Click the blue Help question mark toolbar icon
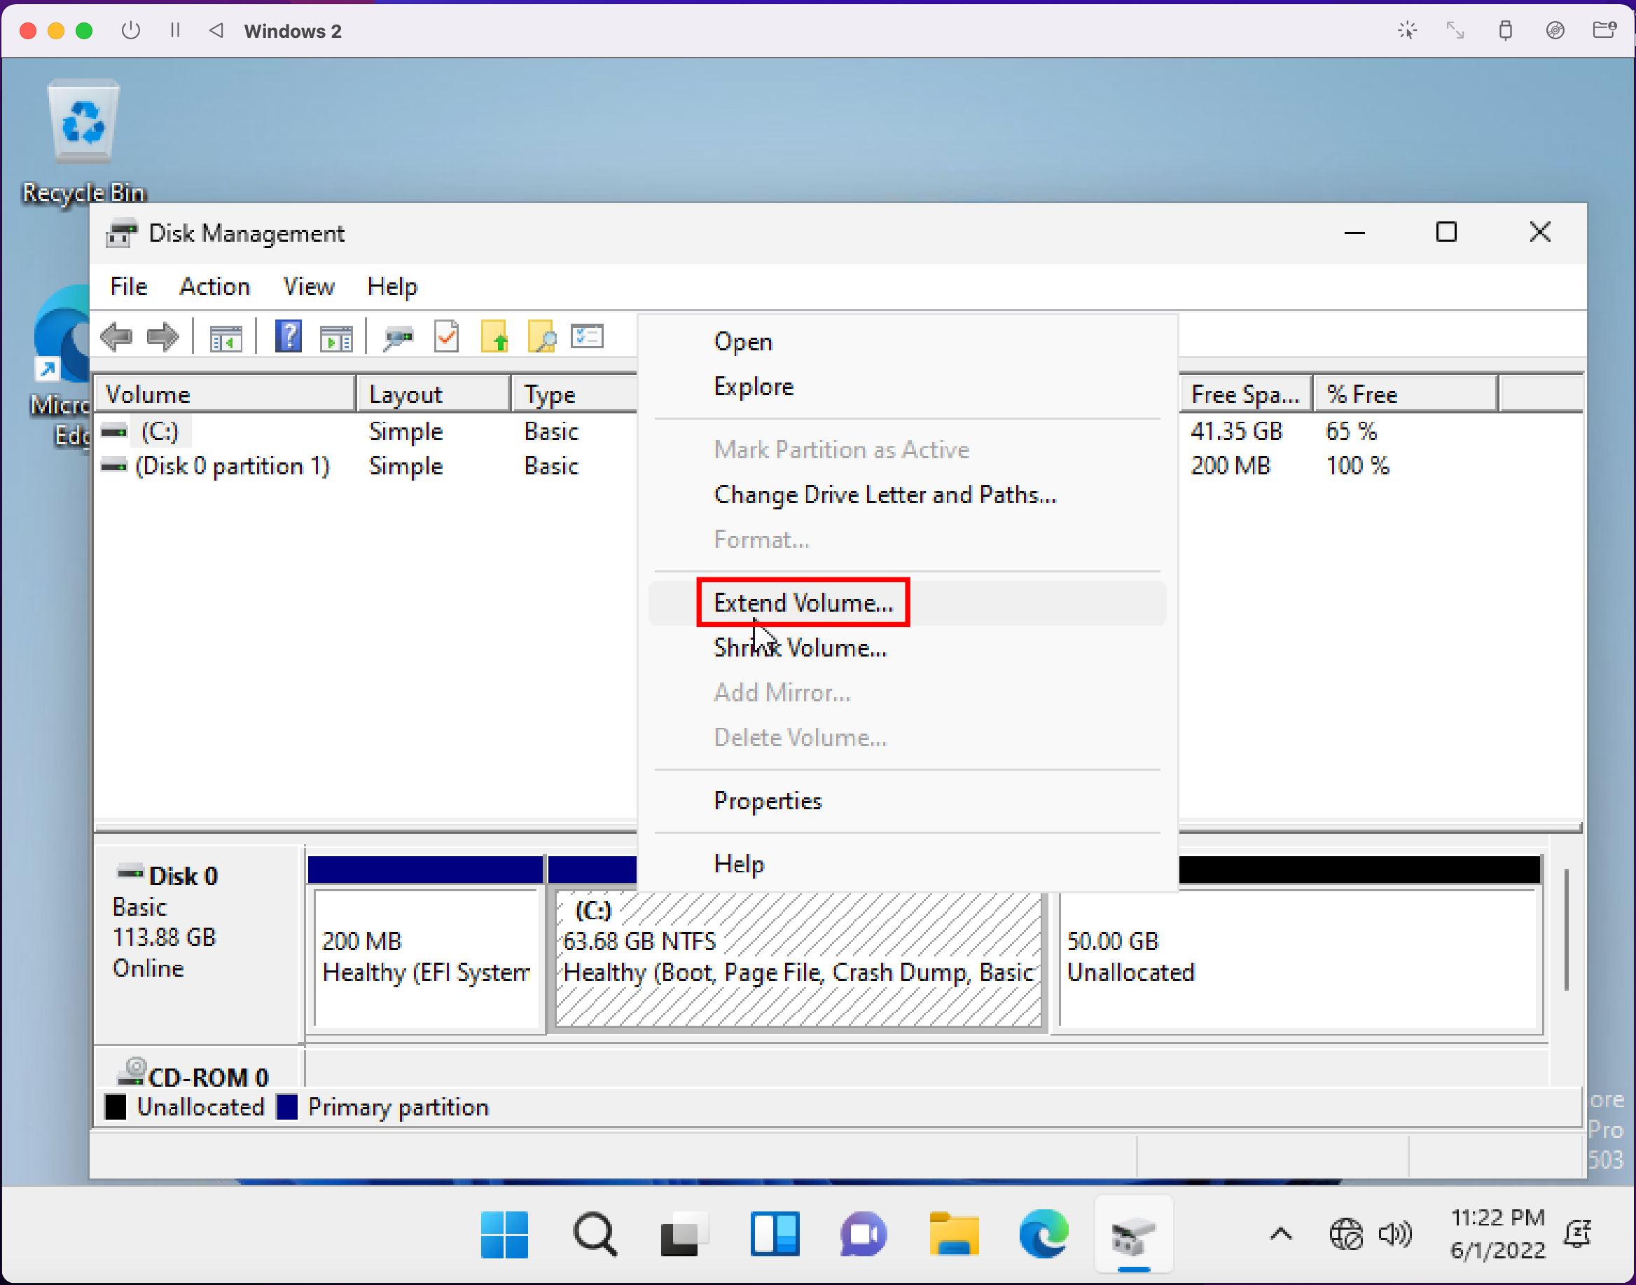 tap(288, 336)
